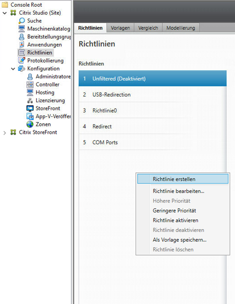This screenshot has height=304, width=235.
Task: Expand the Citrix StoreFront node
Action: pos(5,133)
